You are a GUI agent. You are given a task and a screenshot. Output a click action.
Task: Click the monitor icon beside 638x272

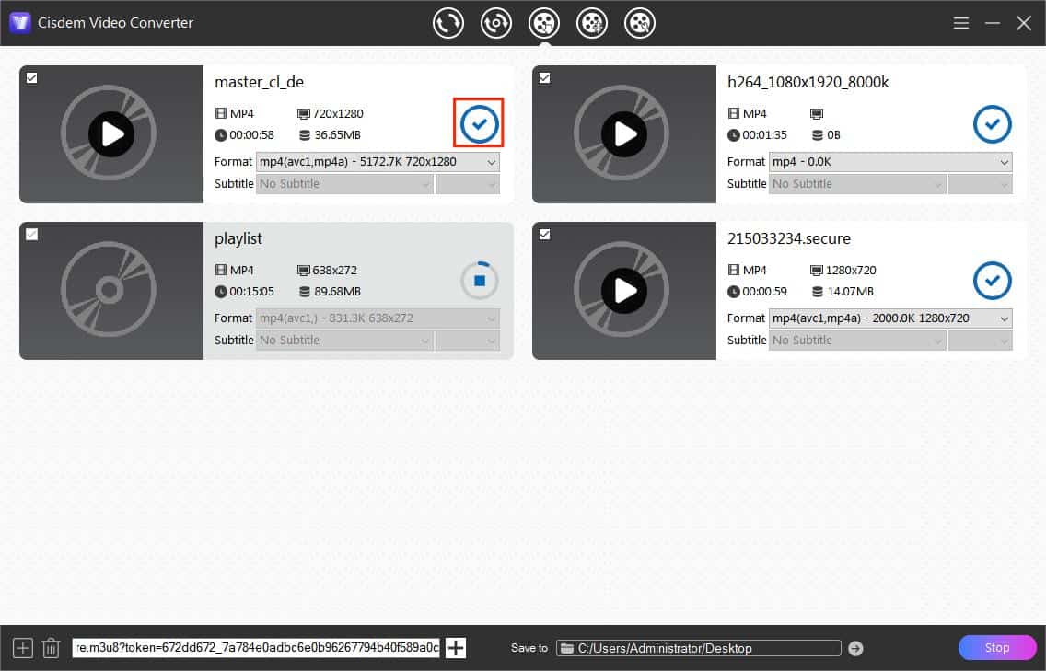pyautogui.click(x=304, y=270)
